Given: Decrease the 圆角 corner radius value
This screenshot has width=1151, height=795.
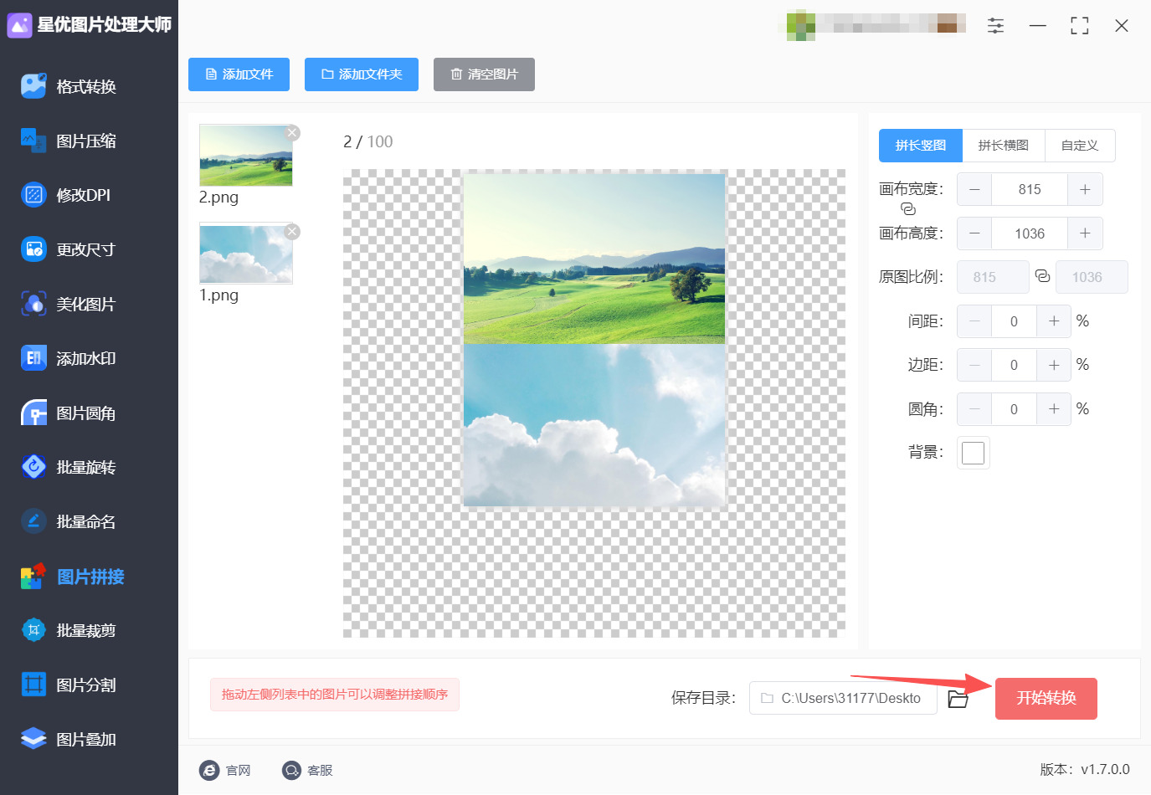Looking at the screenshot, I should click(974, 409).
